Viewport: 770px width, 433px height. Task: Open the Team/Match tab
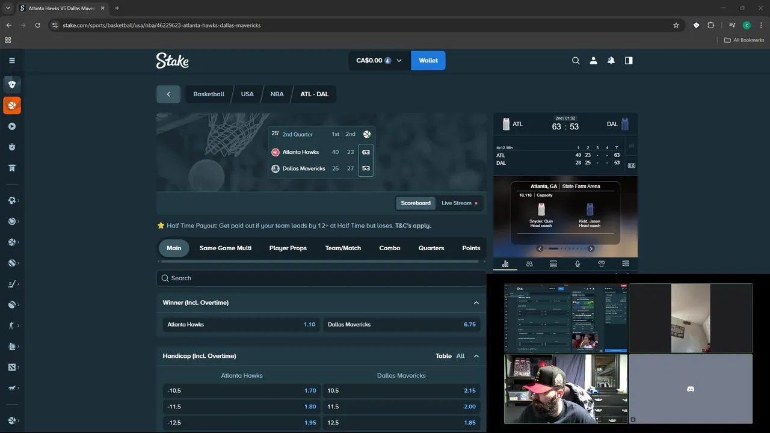[343, 248]
